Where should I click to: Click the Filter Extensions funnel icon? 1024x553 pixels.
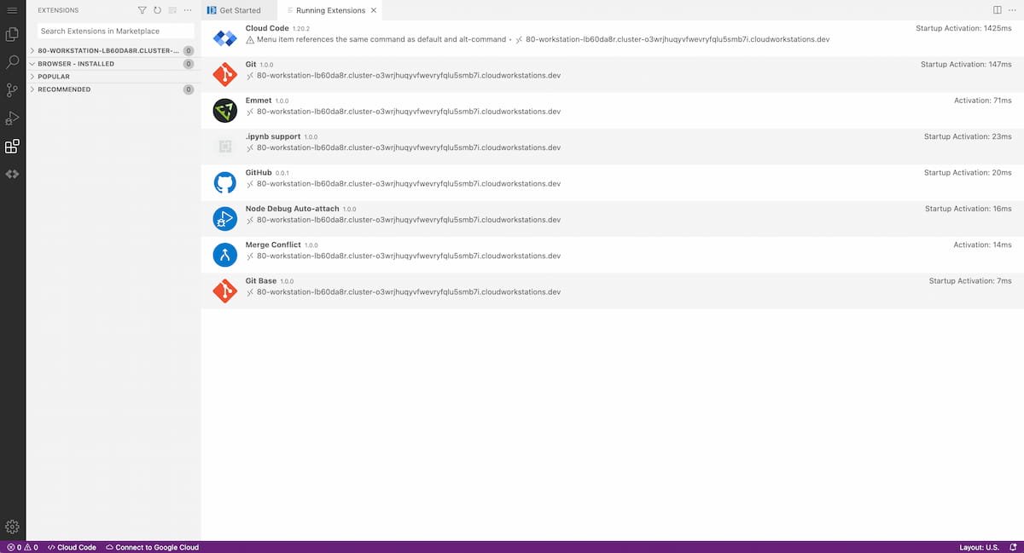click(x=143, y=10)
